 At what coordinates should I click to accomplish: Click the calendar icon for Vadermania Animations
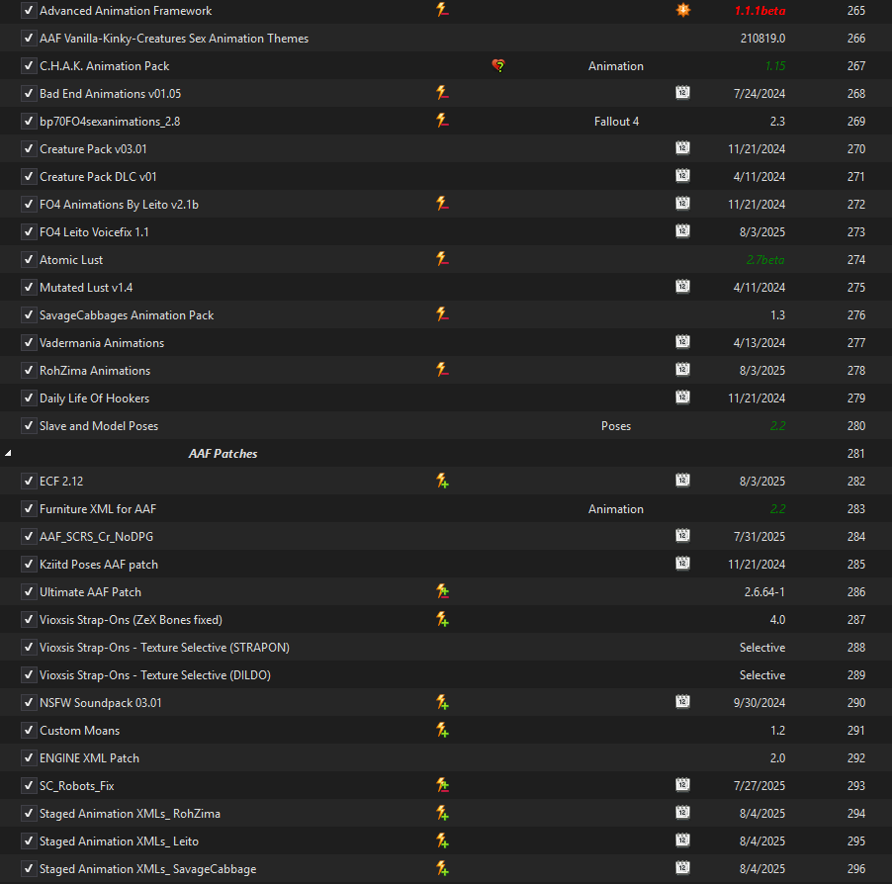click(x=682, y=342)
